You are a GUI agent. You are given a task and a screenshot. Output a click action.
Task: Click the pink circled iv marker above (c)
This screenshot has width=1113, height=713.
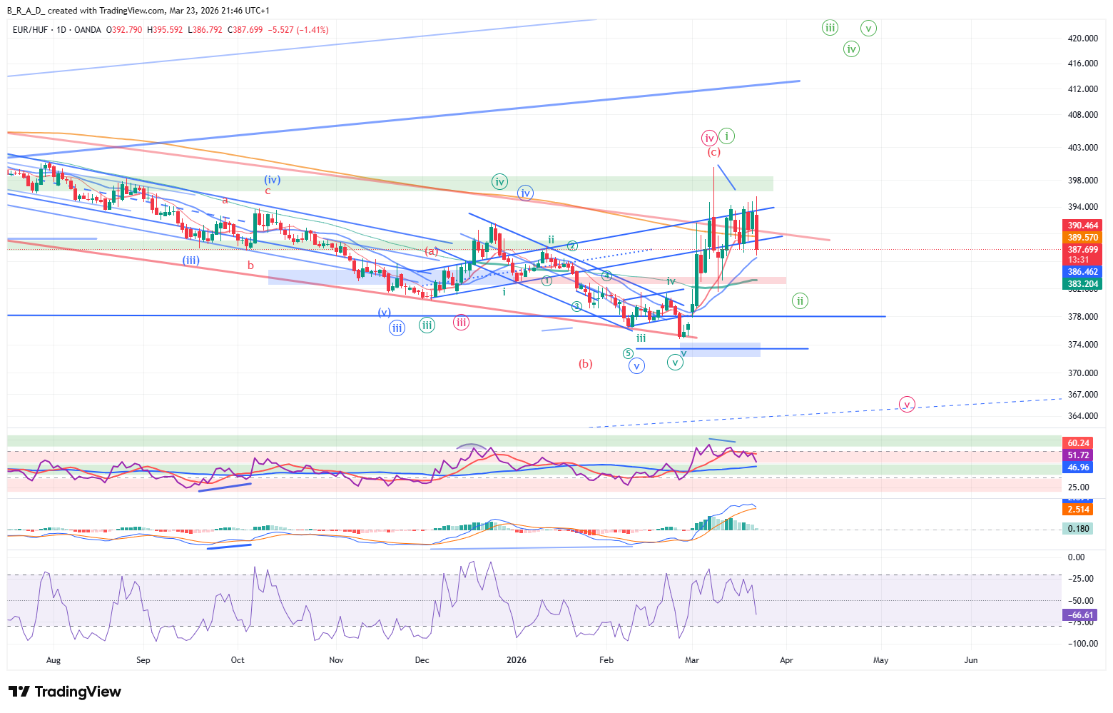708,138
